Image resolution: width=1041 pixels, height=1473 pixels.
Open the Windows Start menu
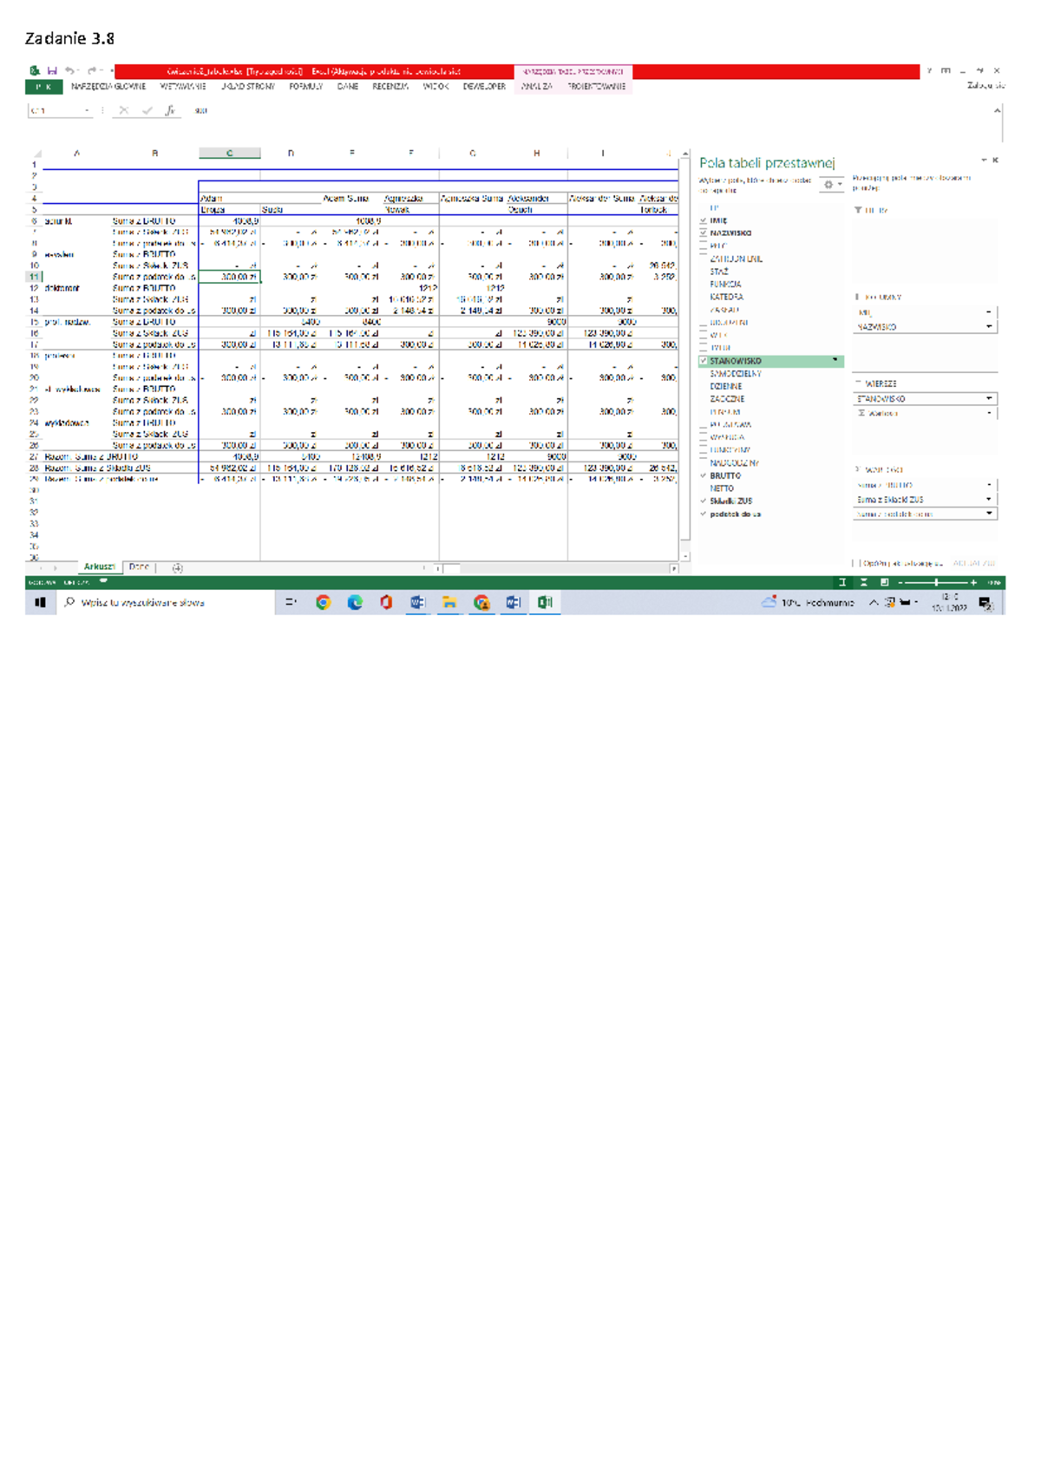click(x=40, y=603)
